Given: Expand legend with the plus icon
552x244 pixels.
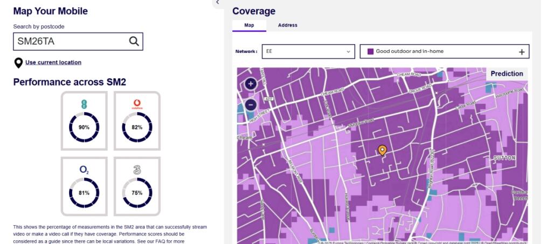Looking at the screenshot, I should (x=522, y=52).
